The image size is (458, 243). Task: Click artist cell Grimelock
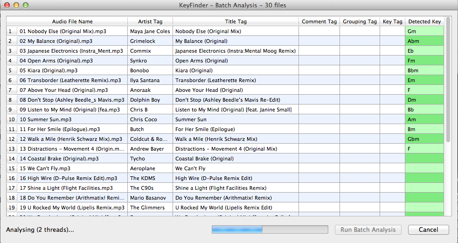[150, 41]
